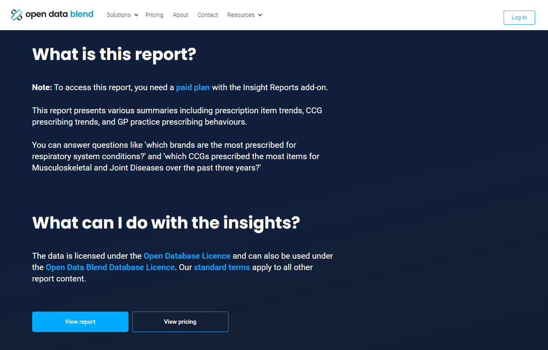The width and height of the screenshot is (548, 350).
Task: Click the Open Data Blend Database Licence link
Action: pyautogui.click(x=110, y=267)
